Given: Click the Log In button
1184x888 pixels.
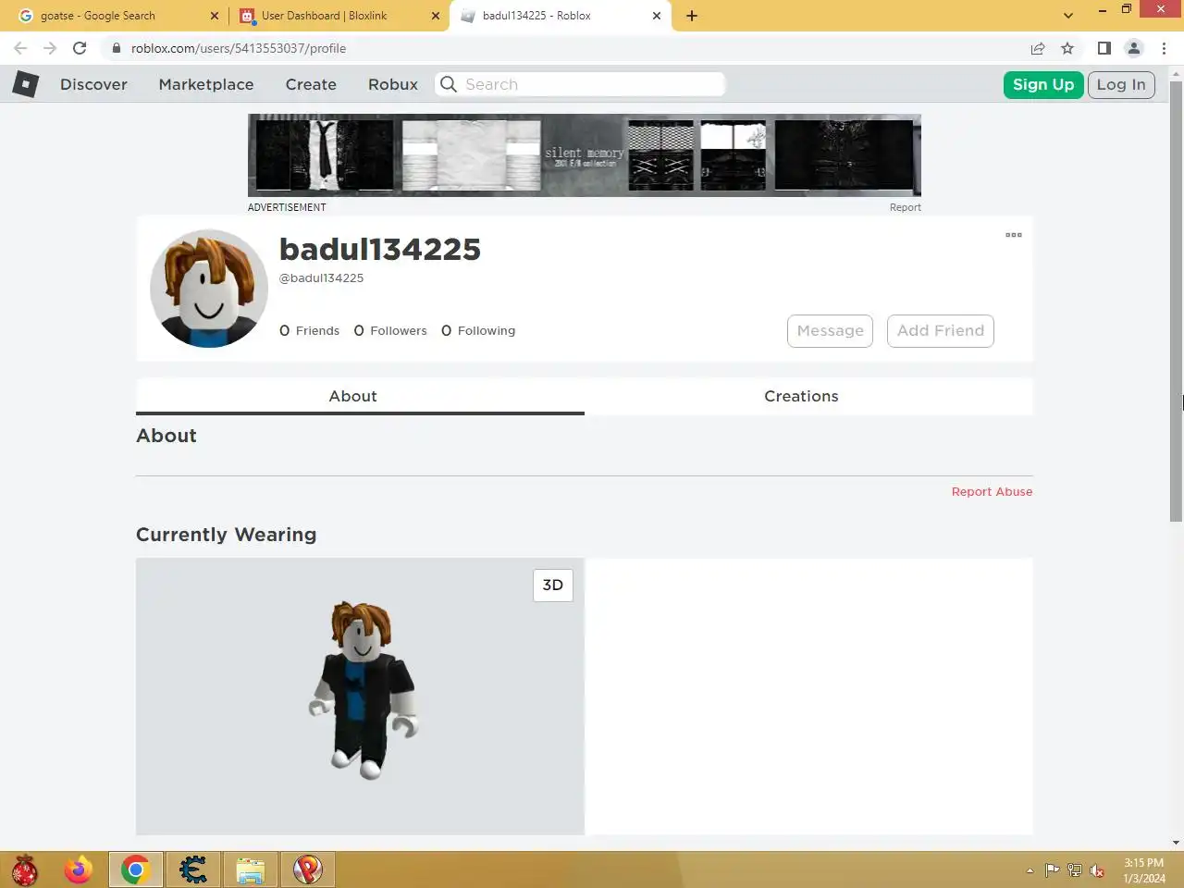Looking at the screenshot, I should click(x=1121, y=84).
